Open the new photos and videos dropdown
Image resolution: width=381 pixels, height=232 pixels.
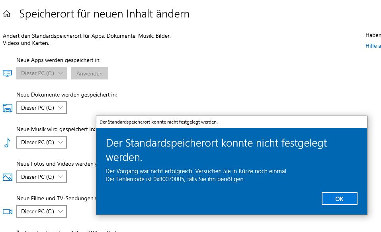pyautogui.click(x=41, y=177)
